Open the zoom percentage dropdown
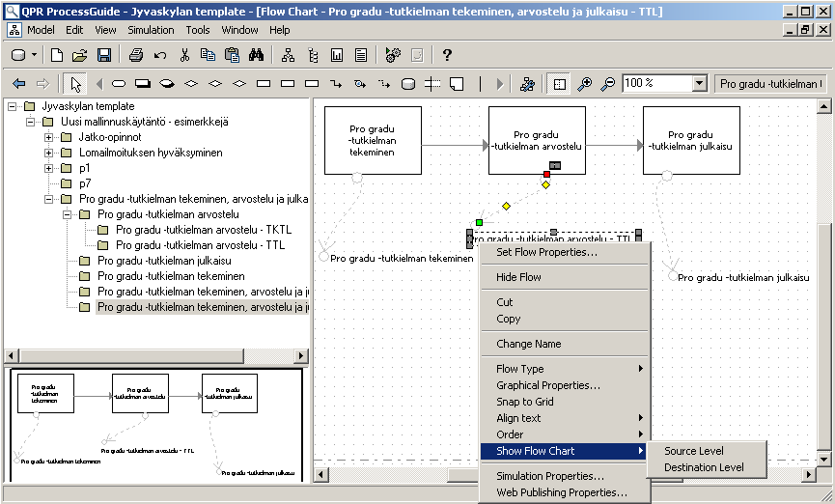Image resolution: width=835 pixels, height=504 pixels. 699,84
